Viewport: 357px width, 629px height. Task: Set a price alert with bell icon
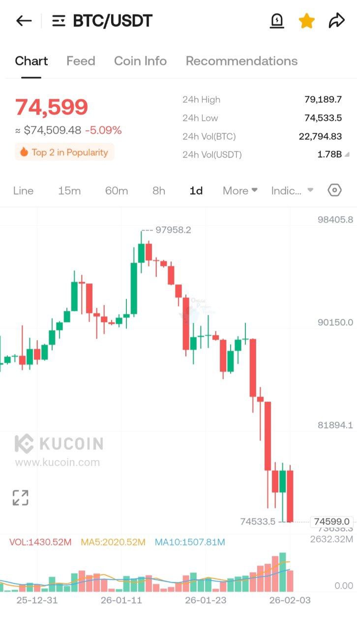(x=277, y=21)
